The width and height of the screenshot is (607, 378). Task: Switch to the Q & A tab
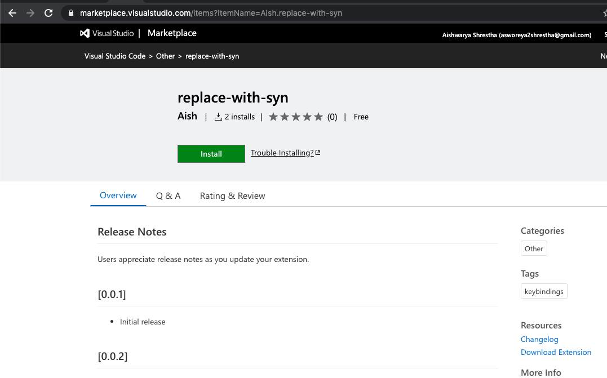click(168, 196)
